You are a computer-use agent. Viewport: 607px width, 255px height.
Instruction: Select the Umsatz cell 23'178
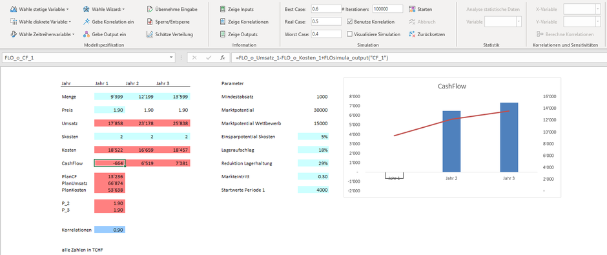(x=141, y=123)
